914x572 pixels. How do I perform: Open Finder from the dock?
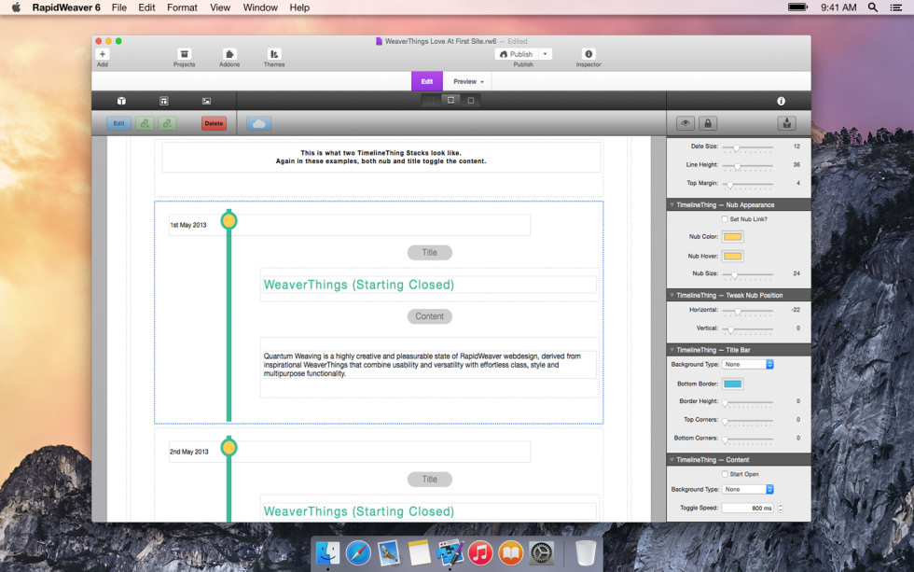click(x=327, y=552)
